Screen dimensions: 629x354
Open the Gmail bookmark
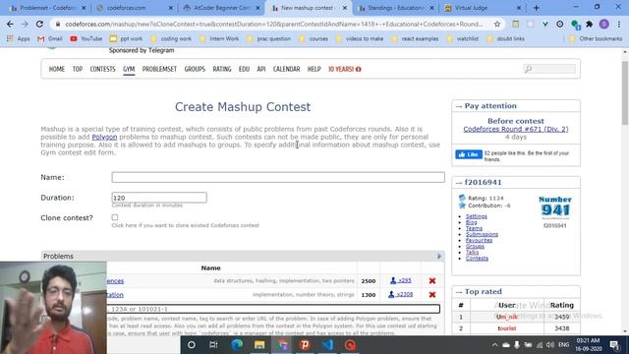50,38
